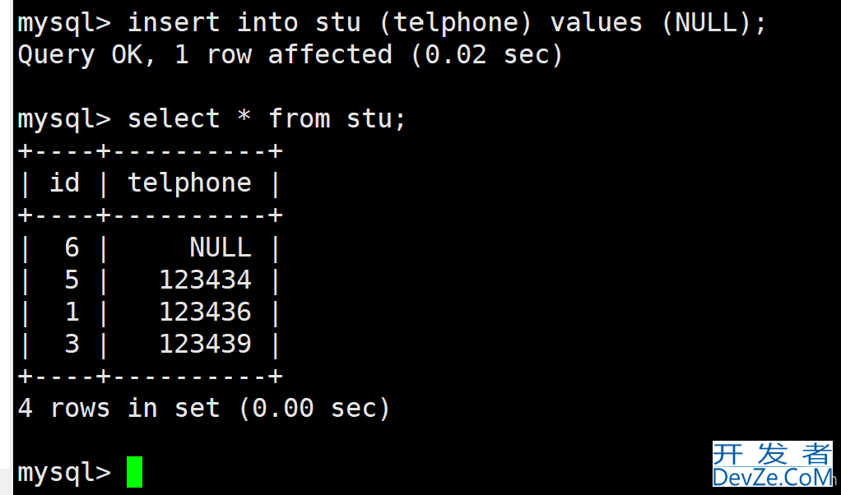This screenshot has width=841, height=495.
Task: Click the green terminal cursor block
Action: (x=135, y=472)
